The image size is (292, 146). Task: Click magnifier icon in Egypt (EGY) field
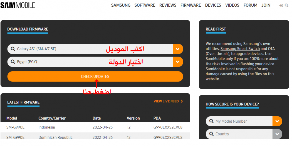(x=13, y=62)
